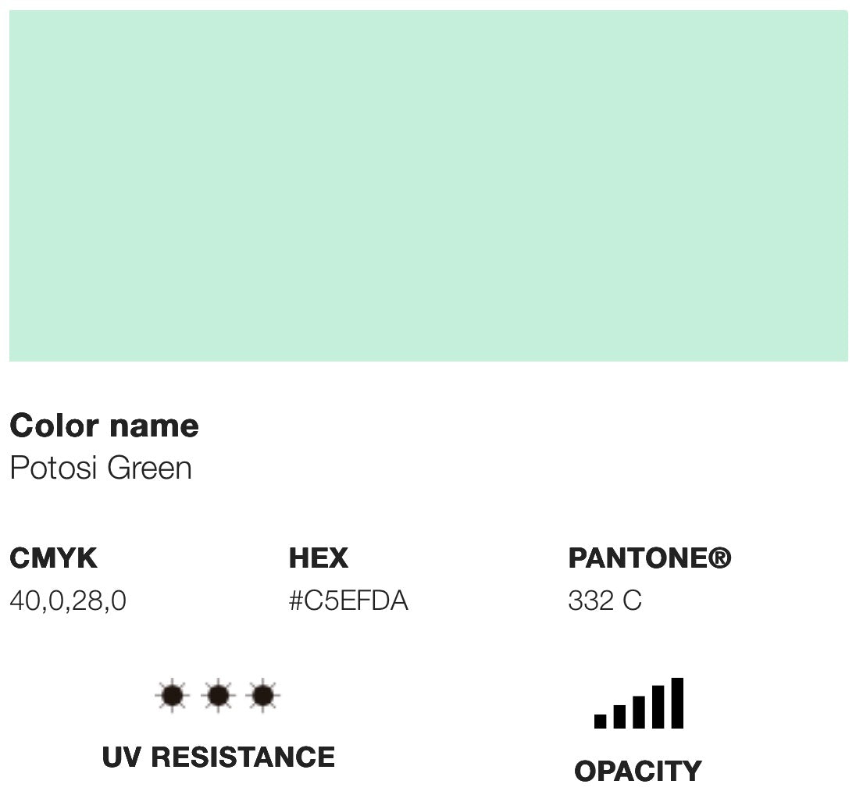856x809 pixels.
Task: Click the fourth opacity bar
Action: pos(658,707)
